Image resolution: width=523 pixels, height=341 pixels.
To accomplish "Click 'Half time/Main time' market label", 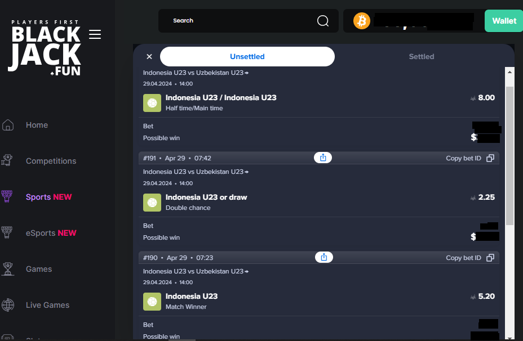I will (194, 108).
